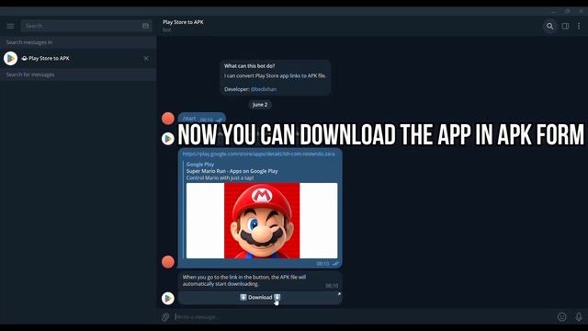Open the Mario preview image

coord(262,221)
